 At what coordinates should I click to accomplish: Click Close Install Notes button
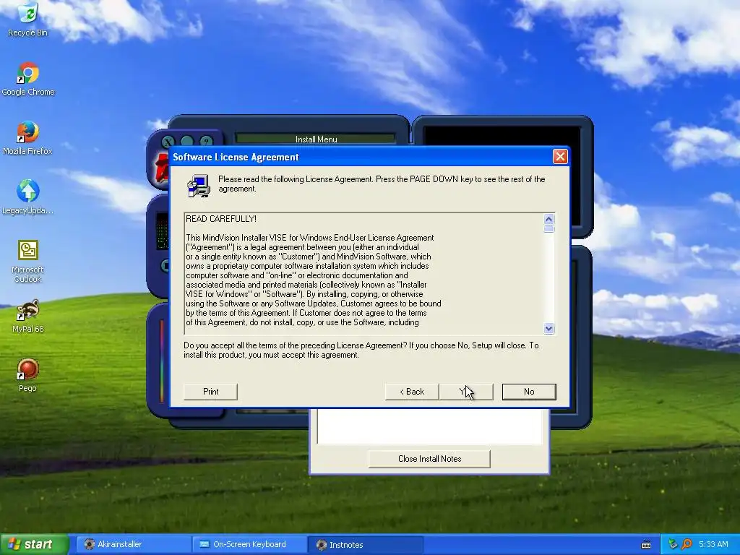tap(429, 459)
